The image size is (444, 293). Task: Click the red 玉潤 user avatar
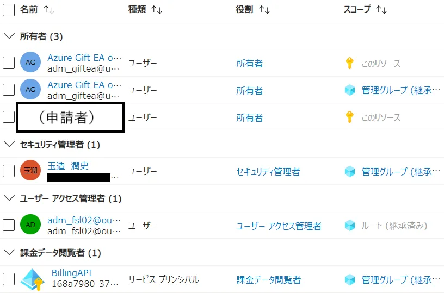[x=30, y=170]
